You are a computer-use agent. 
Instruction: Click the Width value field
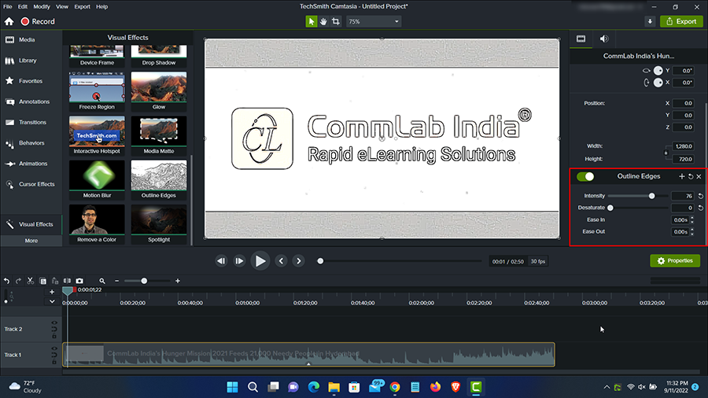[x=683, y=146]
